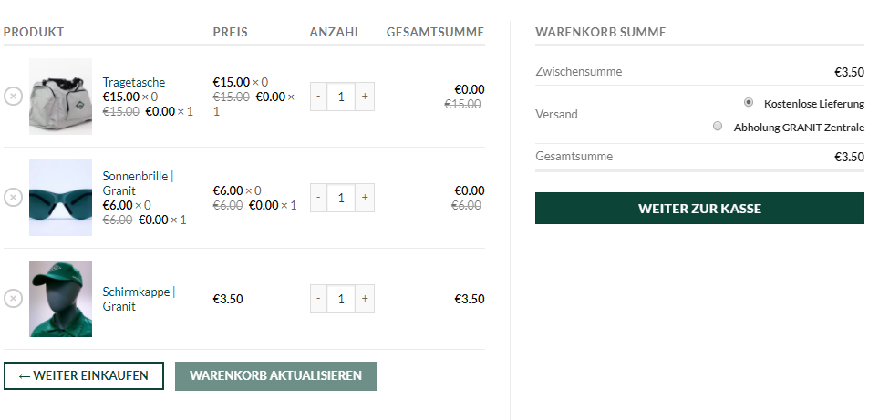Select Kostenlose Lieferung shipping option
Screen dimensions: 879x420
[749, 102]
